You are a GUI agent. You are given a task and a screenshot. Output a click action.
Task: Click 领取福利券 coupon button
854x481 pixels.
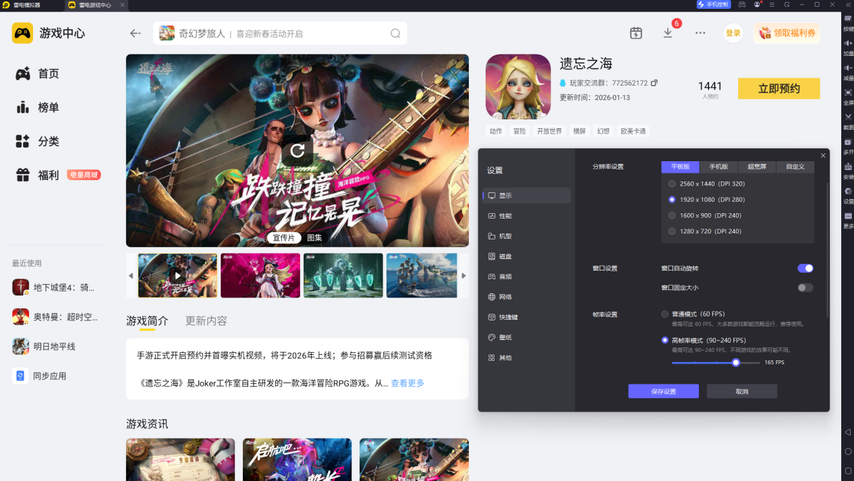787,33
